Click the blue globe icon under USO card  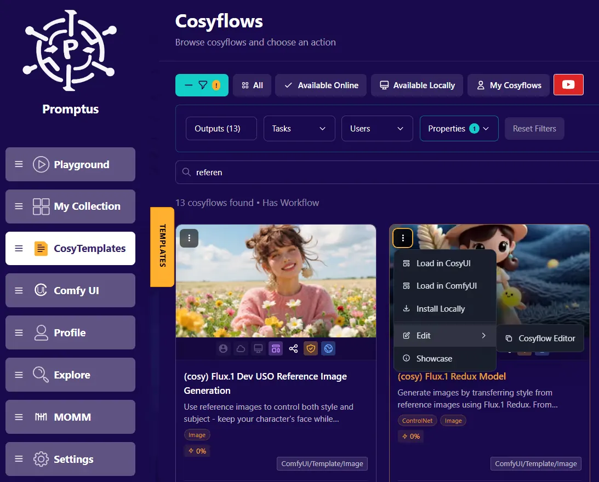tap(328, 348)
